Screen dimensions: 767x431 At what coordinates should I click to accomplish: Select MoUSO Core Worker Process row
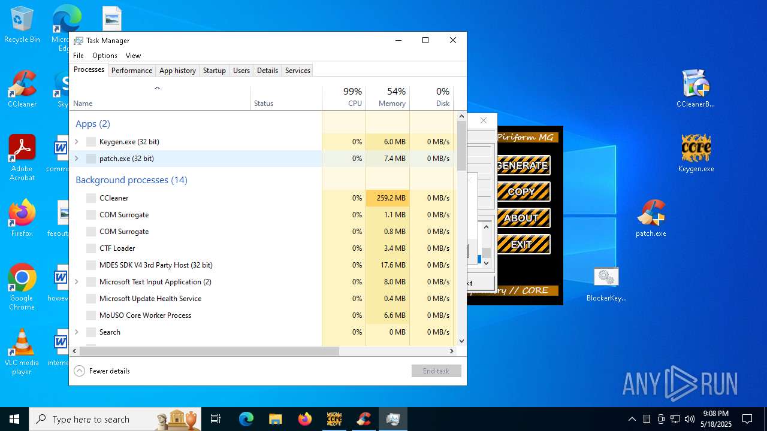click(x=263, y=315)
